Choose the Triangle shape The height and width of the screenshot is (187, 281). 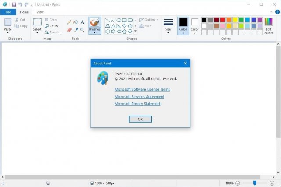(x=113, y=26)
